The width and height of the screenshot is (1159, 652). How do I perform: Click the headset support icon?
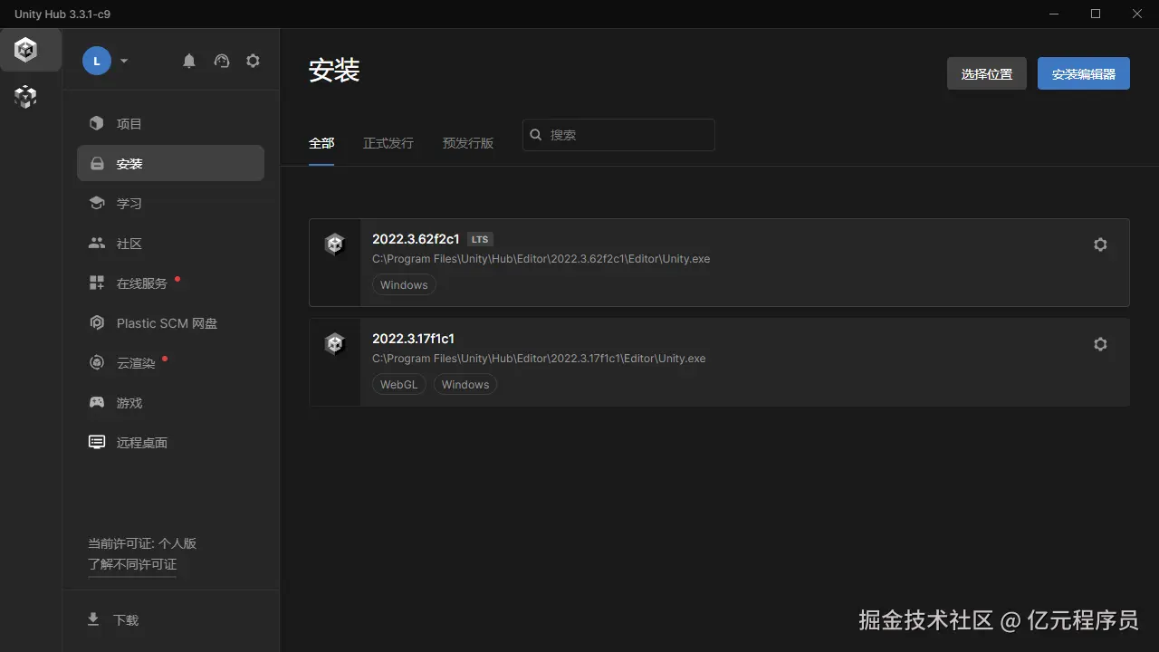point(222,61)
